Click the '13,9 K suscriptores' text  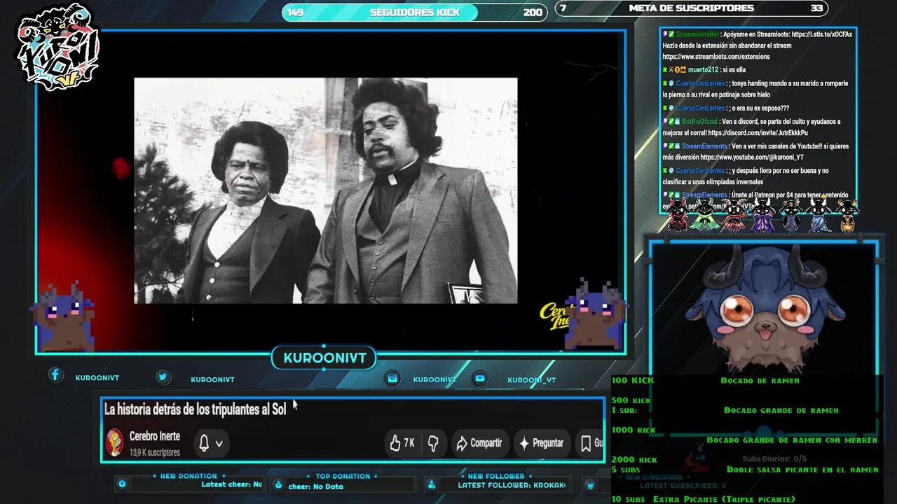[155, 453]
